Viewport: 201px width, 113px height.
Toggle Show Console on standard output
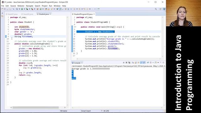(141, 62)
